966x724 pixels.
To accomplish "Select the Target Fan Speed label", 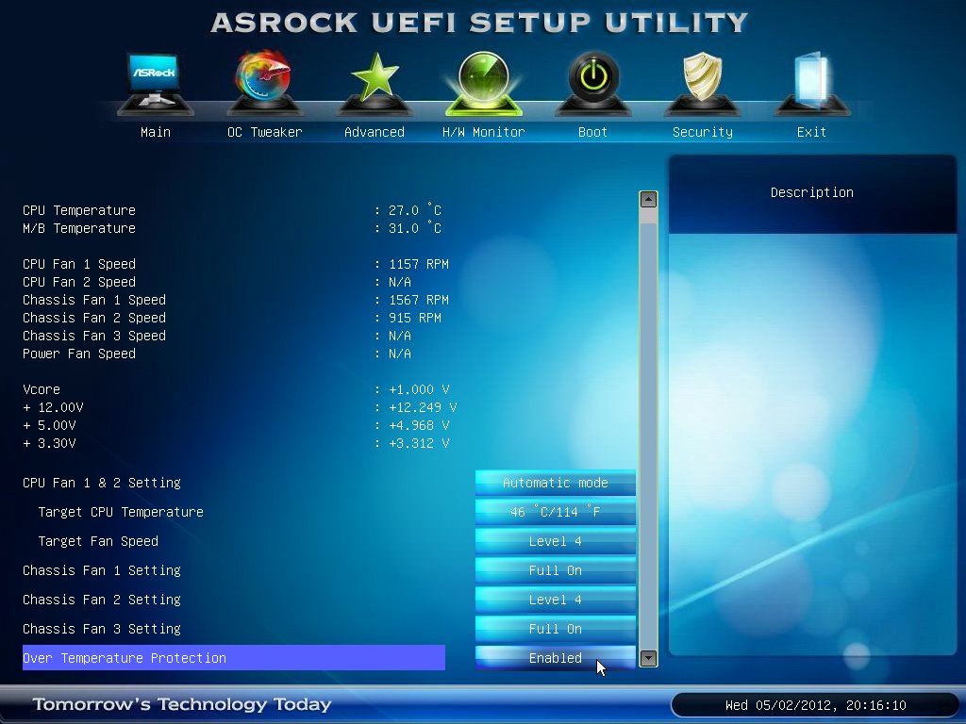I will (x=98, y=541).
